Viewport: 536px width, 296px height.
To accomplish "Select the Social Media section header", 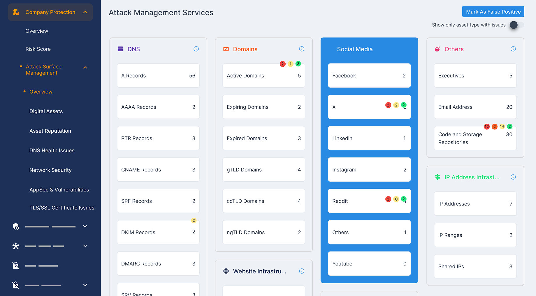I will [x=355, y=49].
